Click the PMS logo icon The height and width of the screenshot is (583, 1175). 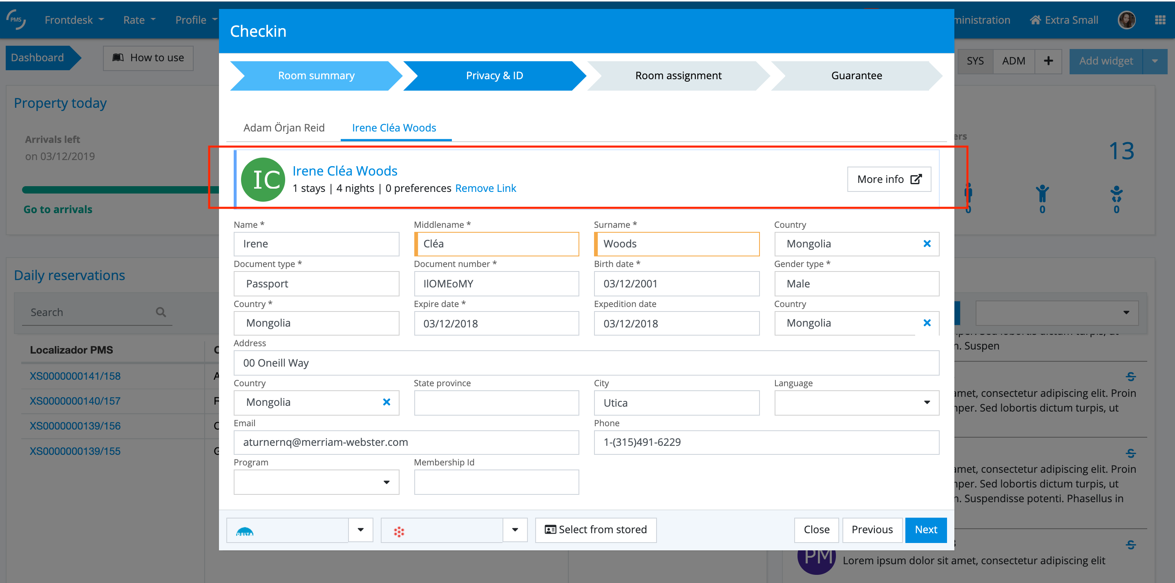(x=16, y=20)
